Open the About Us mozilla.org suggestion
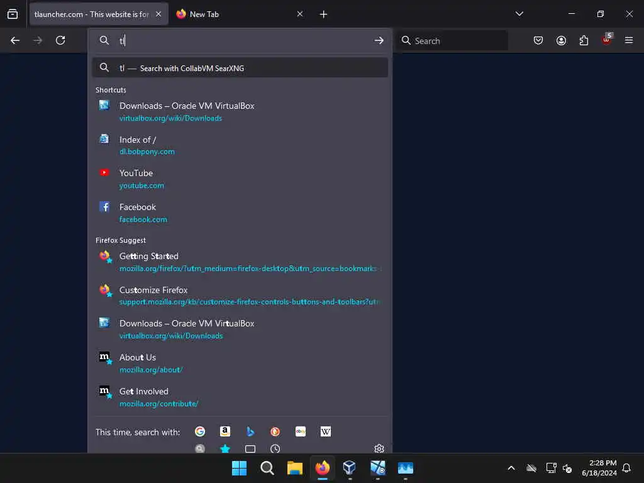Viewport: 644px width, 483px height. pyautogui.click(x=240, y=363)
